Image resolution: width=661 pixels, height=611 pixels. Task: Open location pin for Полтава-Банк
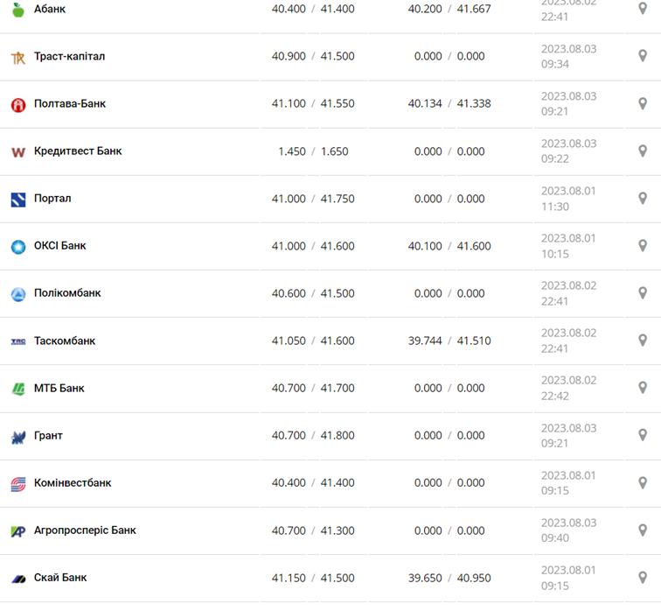[643, 103]
